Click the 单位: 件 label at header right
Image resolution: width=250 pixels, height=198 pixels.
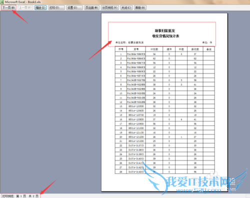[x=207, y=42]
